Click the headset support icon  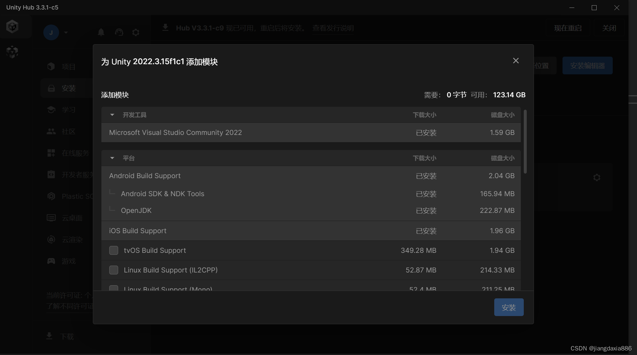(119, 32)
